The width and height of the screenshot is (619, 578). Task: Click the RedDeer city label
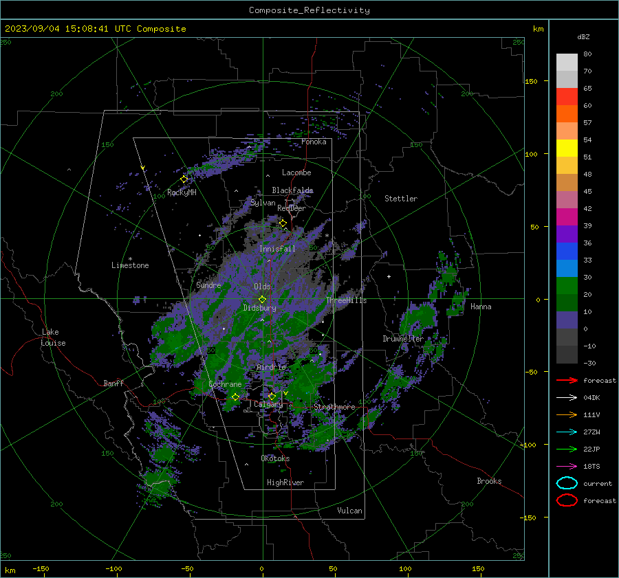(292, 208)
